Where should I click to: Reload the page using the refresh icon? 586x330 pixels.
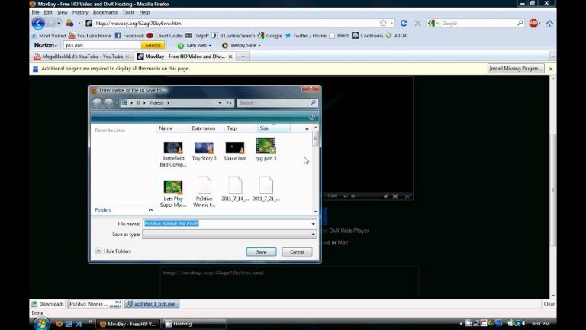pyautogui.click(x=404, y=24)
